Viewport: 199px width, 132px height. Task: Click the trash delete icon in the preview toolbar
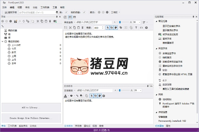(x=82, y=28)
